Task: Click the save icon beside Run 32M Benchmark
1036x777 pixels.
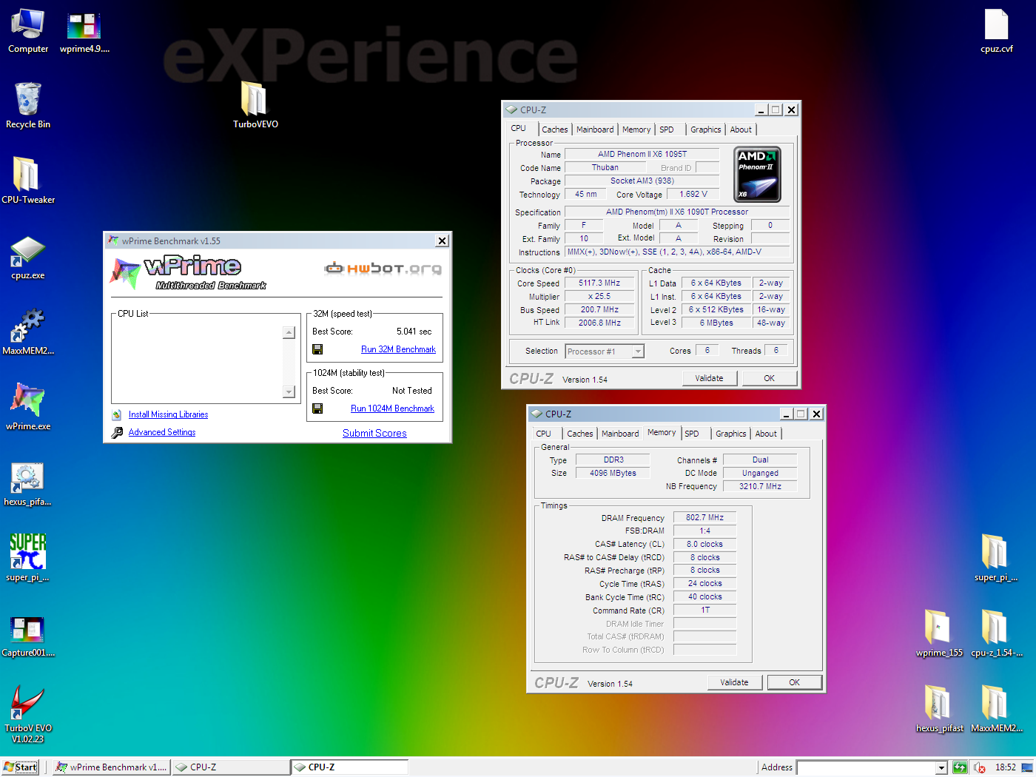Action: [317, 349]
